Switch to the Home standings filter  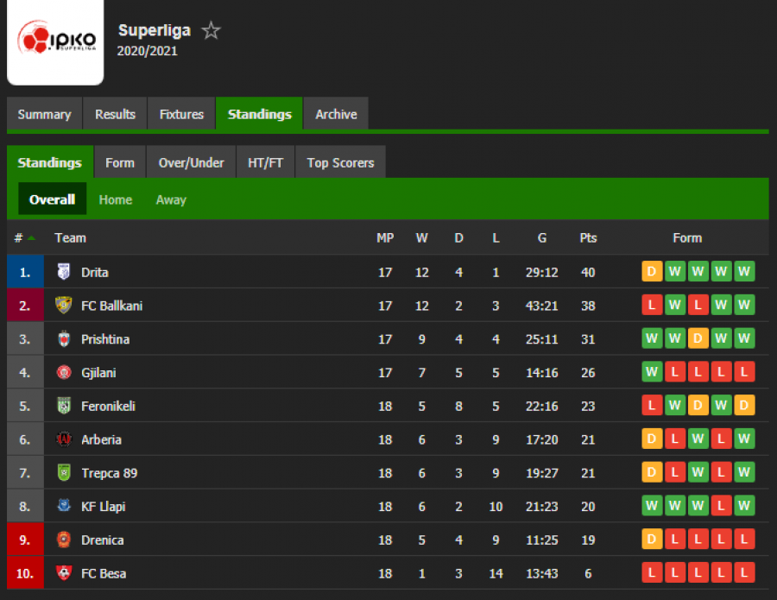click(116, 199)
